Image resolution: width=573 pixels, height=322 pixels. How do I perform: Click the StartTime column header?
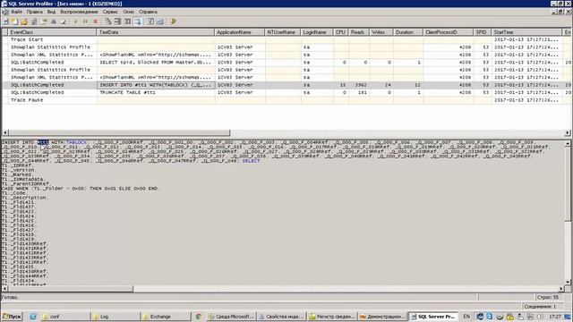[x=526, y=32]
